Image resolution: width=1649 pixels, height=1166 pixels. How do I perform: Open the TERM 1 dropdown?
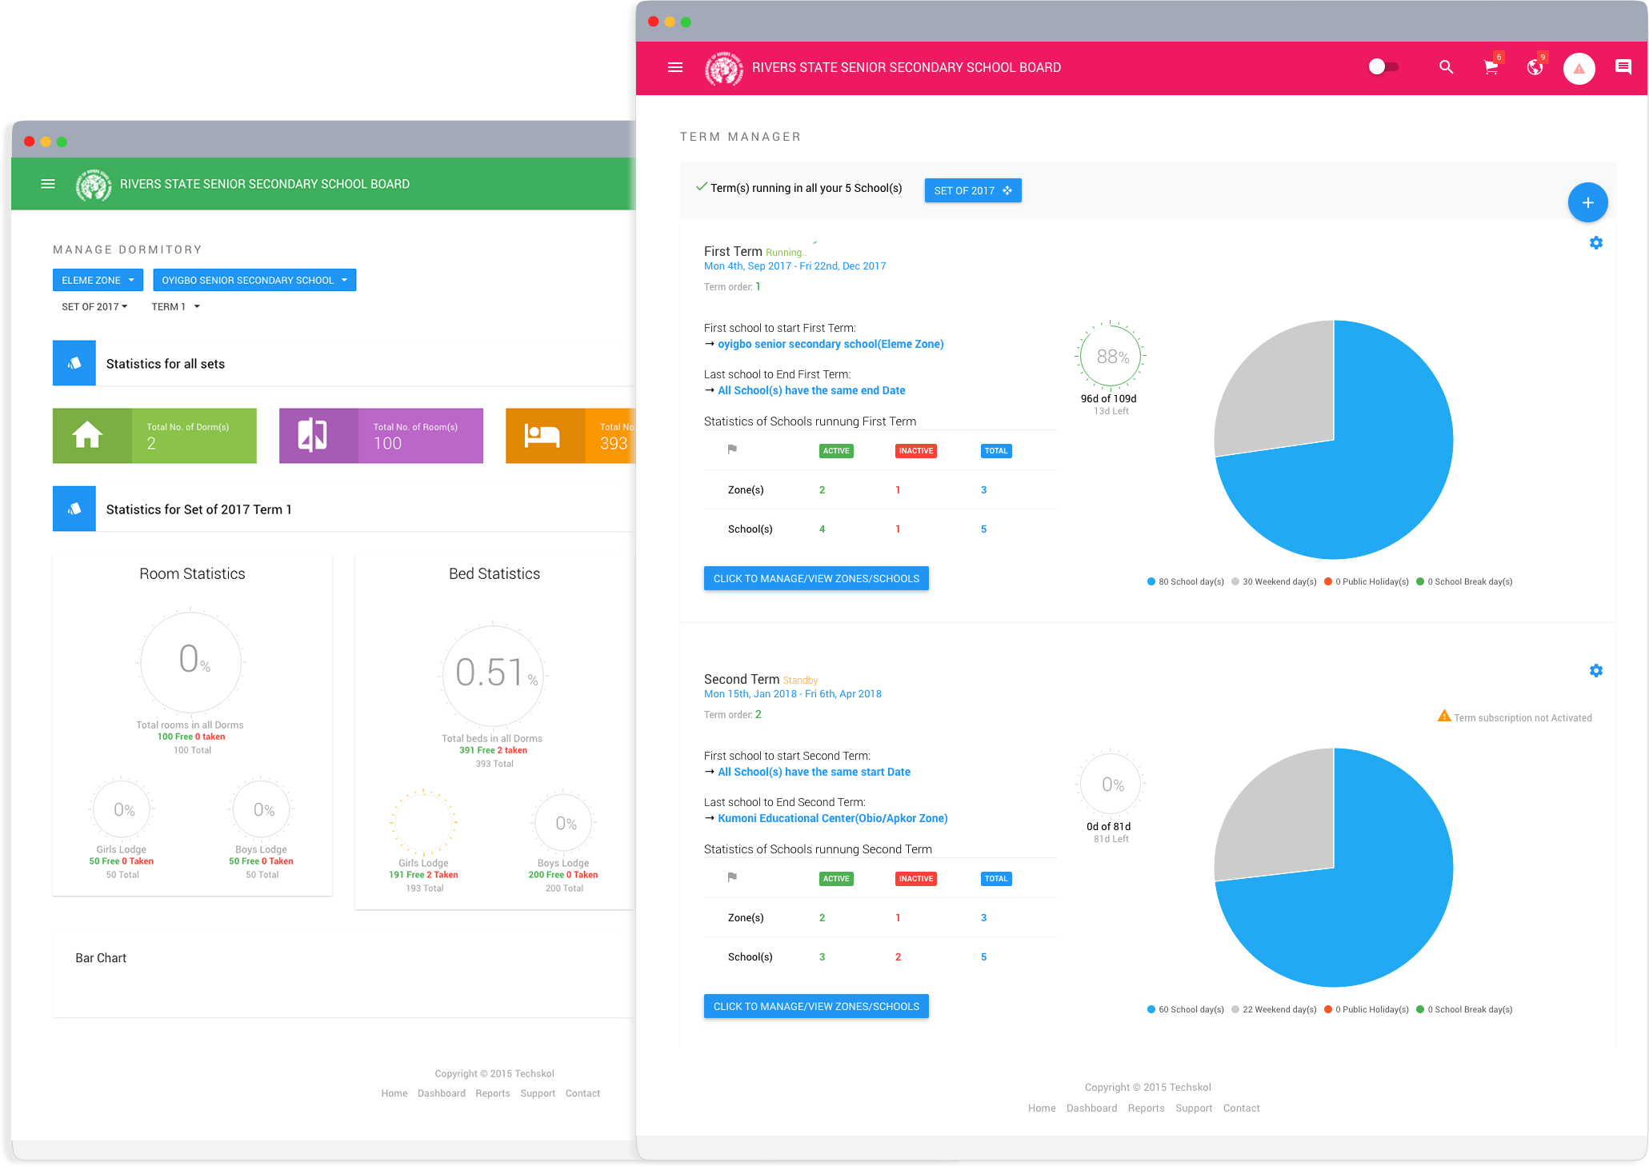coord(175,306)
